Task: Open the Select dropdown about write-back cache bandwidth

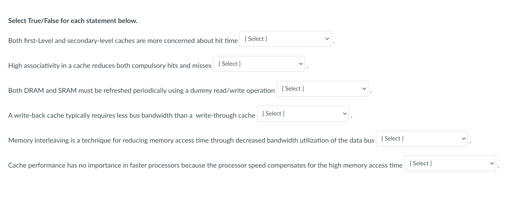Action: coord(303,114)
